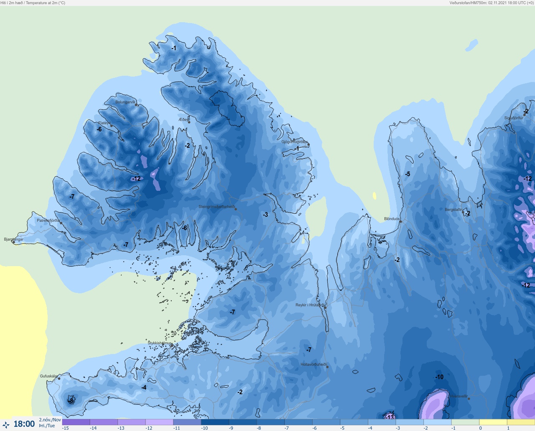Click the legend swatch starting at -12
The image size is (535, 431).
(x=159, y=422)
